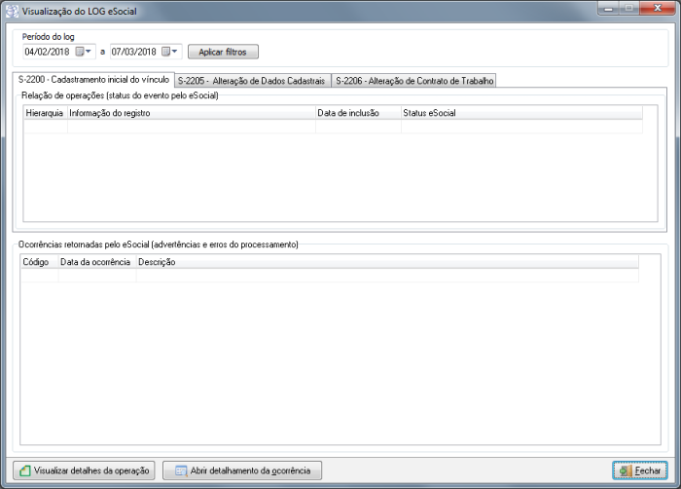Sort by Informação do registro column

pyautogui.click(x=191, y=113)
